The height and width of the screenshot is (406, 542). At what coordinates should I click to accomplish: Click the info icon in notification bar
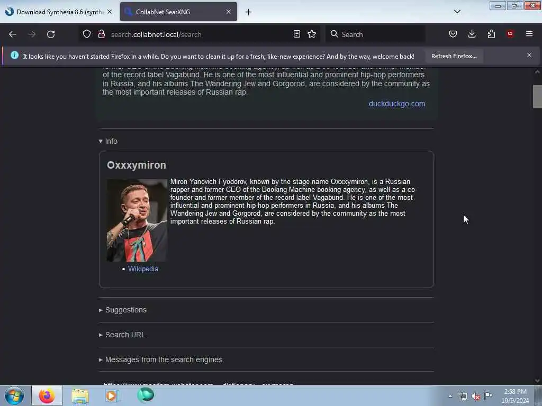click(x=14, y=55)
